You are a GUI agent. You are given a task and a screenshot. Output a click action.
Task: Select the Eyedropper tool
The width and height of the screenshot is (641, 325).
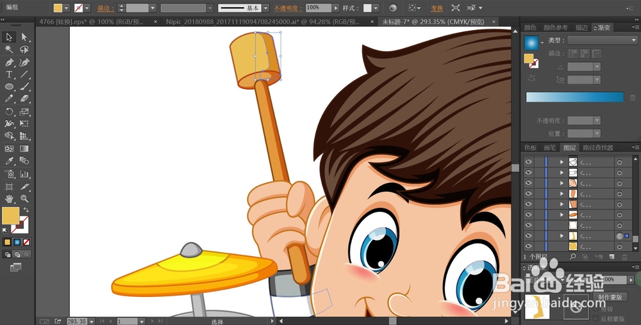coord(9,161)
